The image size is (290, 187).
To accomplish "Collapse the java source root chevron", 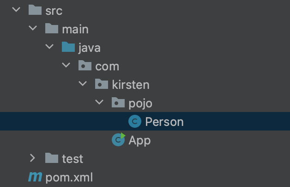I will (49, 46).
